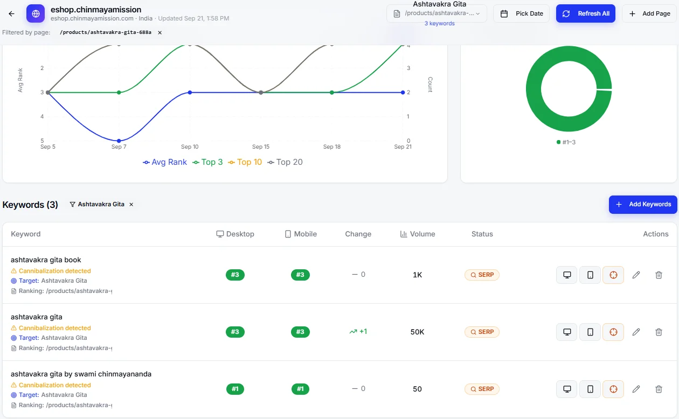
Task: Remove the page filter ashtavakra-gita-688a
Action: [x=160, y=32]
